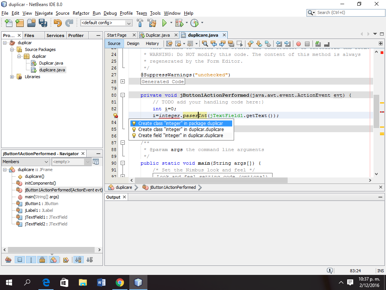Toggle Navigator Show Inner Classes filter

(54, 260)
